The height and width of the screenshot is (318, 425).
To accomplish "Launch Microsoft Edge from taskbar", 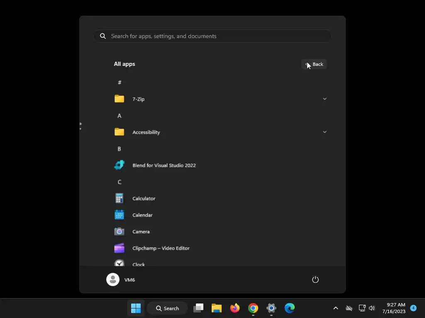I will point(289,308).
